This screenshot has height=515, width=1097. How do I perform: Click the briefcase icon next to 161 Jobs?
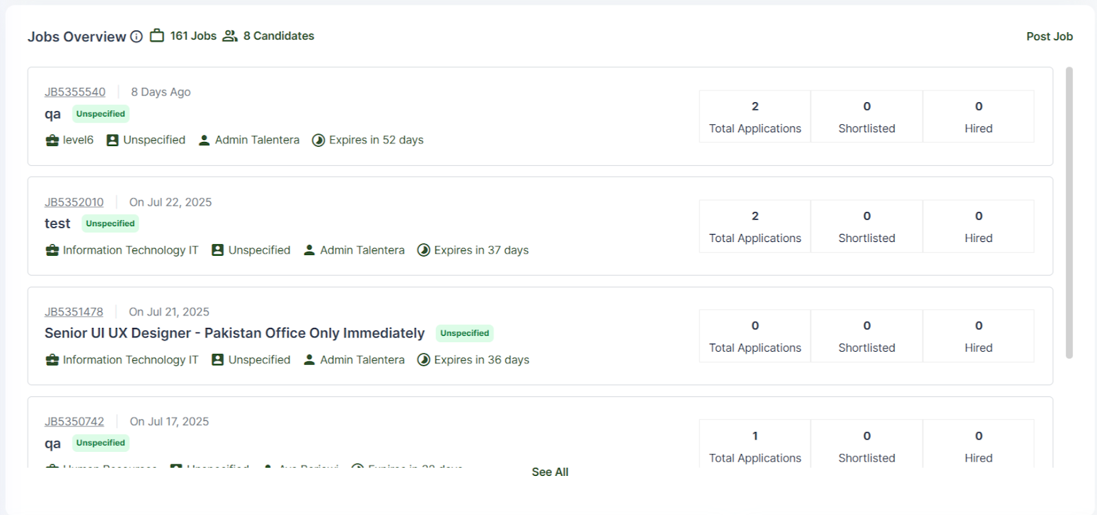(x=157, y=36)
